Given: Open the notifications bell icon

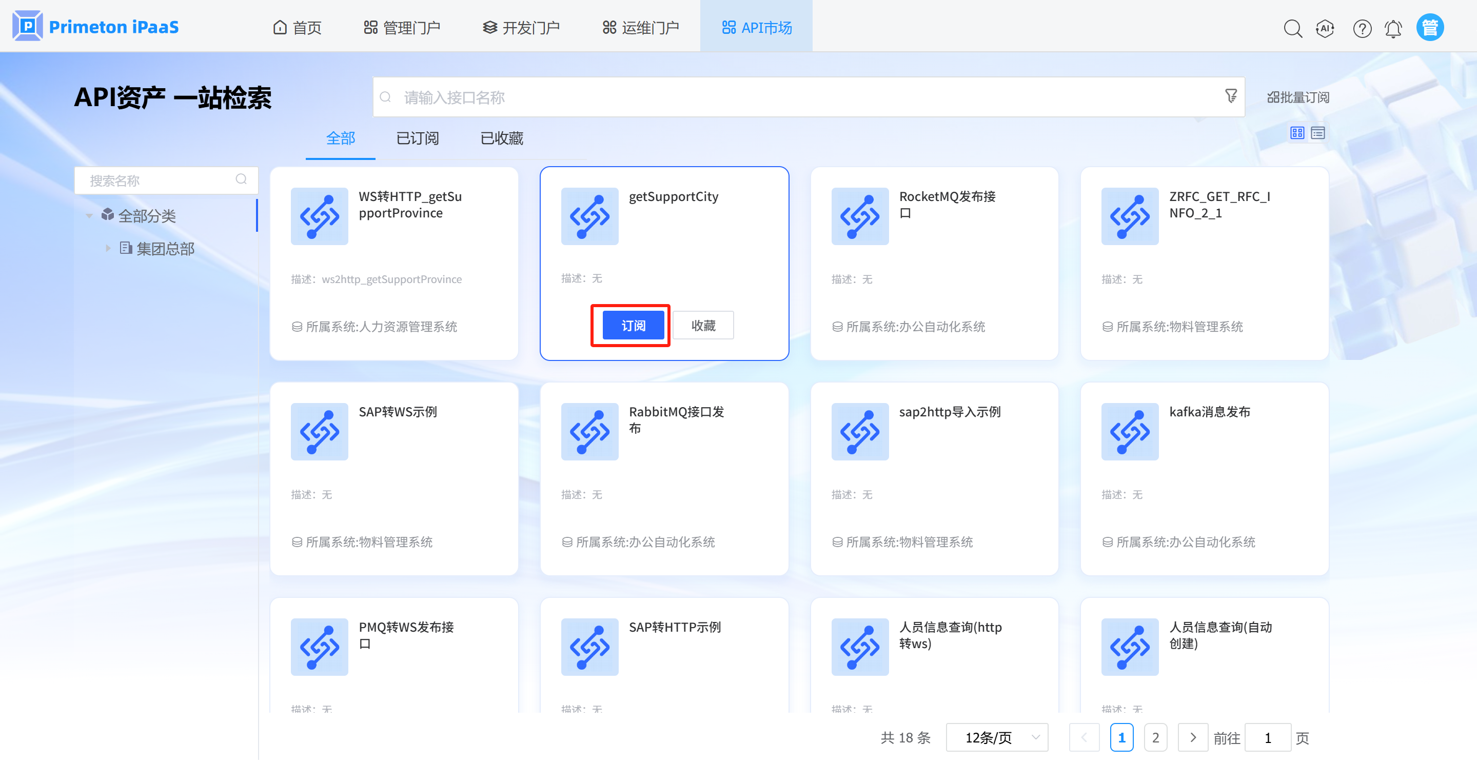Looking at the screenshot, I should pyautogui.click(x=1393, y=28).
